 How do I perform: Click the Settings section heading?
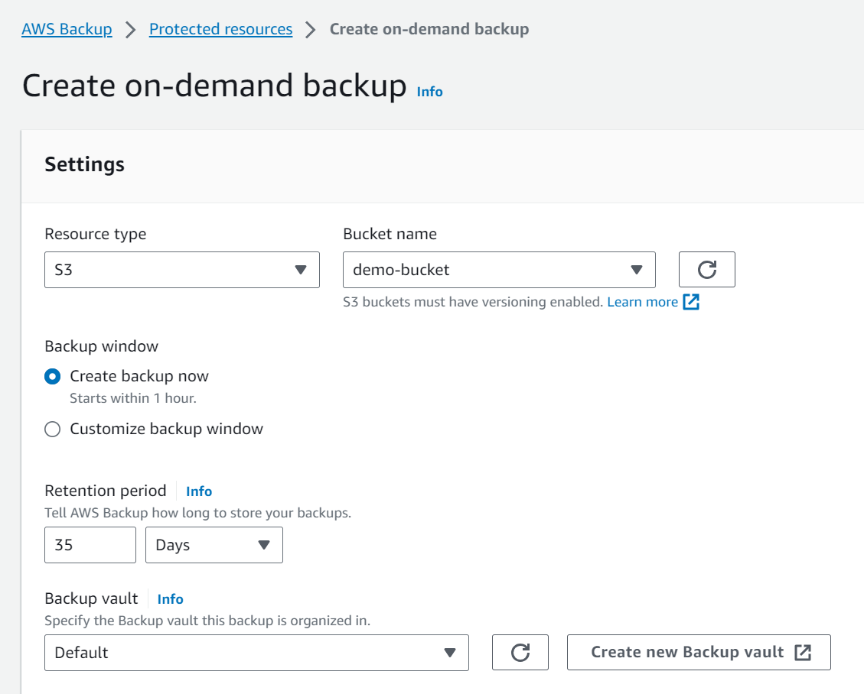(x=84, y=164)
